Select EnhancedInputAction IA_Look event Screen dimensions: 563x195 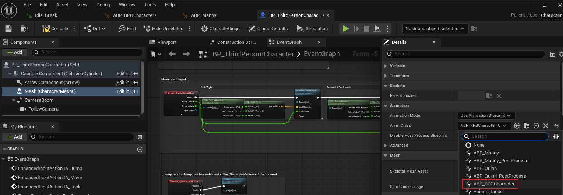pos(49,187)
